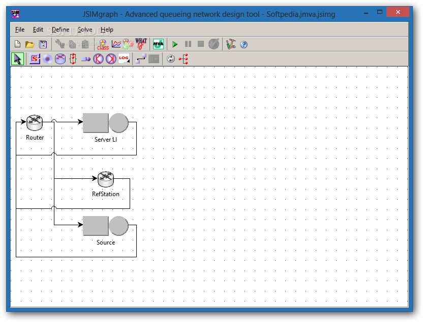This screenshot has width=423, height=322.
Task: Open default parameters tools icon
Action: click(x=231, y=44)
